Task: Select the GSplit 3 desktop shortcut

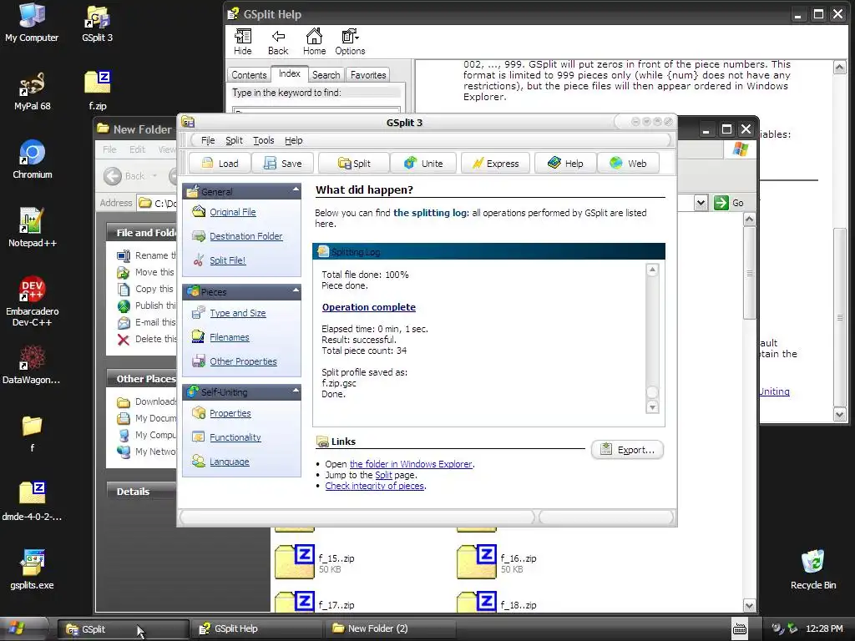Action: [x=97, y=24]
